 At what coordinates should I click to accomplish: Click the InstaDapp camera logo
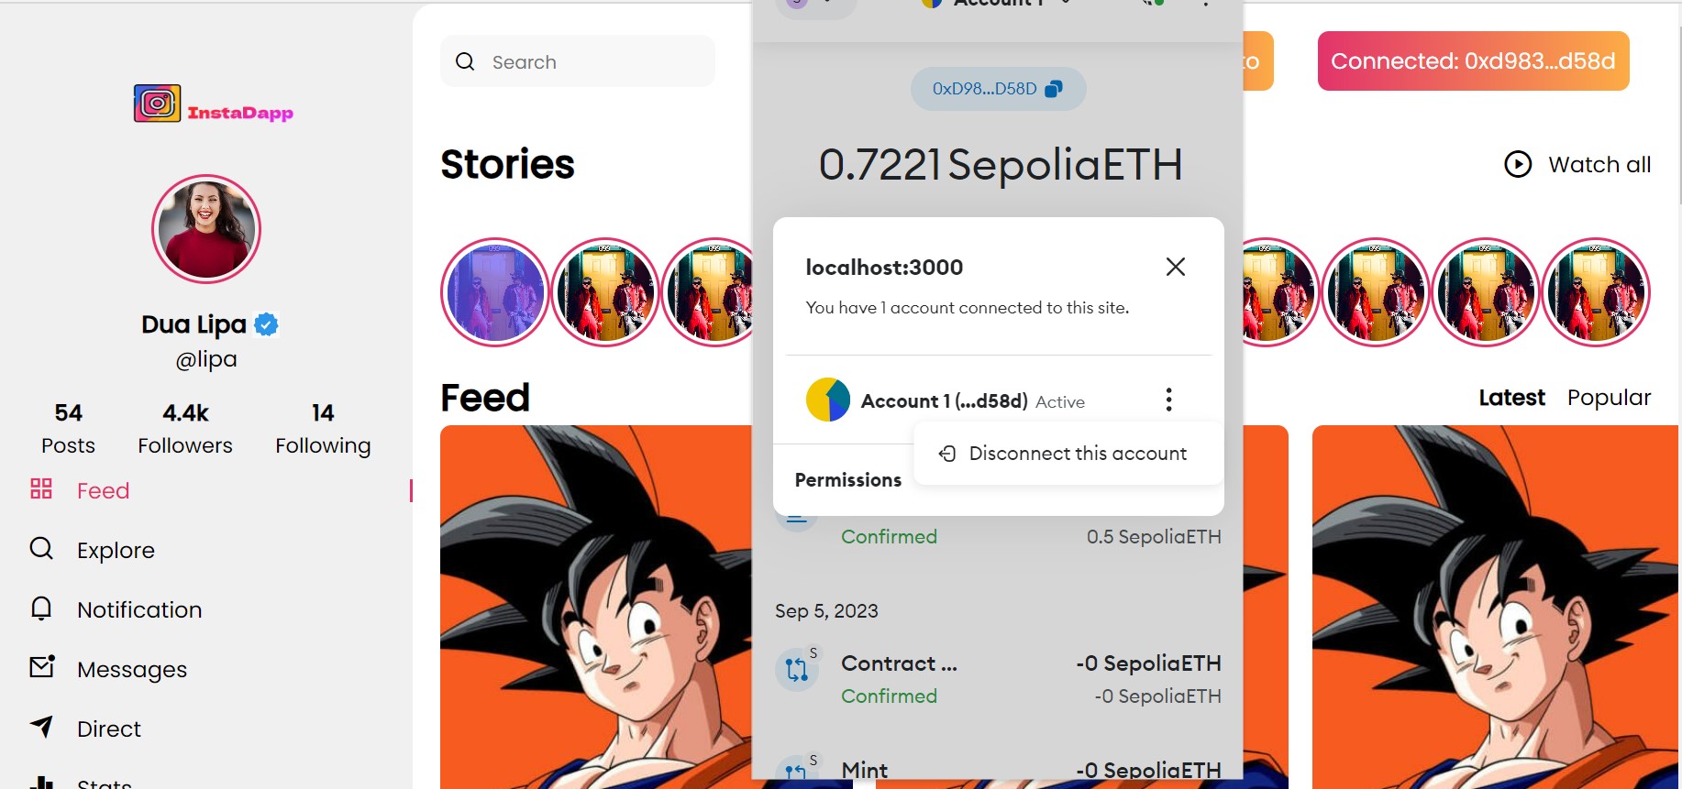[x=157, y=104]
